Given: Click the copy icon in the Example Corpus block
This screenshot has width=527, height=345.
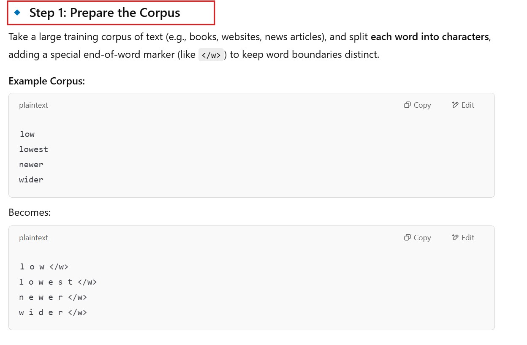Looking at the screenshot, I should click(407, 105).
